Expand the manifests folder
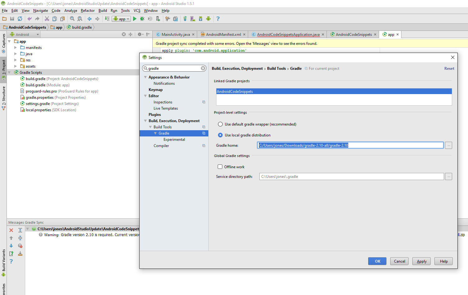Image resolution: width=468 pixels, height=295 pixels. 16,47
